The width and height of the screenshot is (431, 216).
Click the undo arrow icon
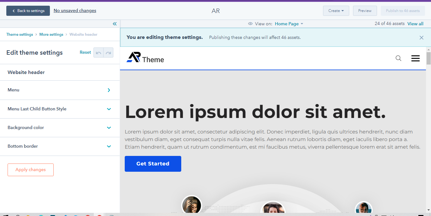(x=99, y=53)
